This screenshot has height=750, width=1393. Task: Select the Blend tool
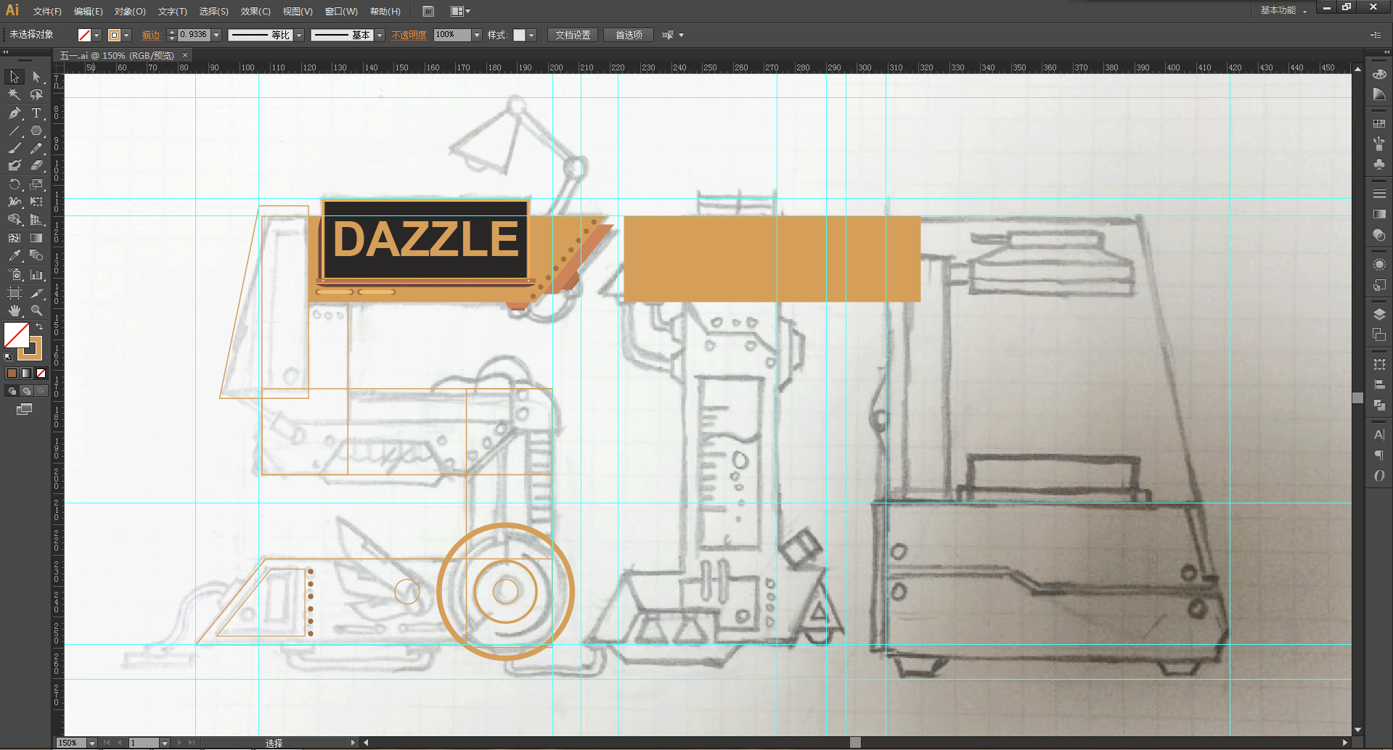[36, 255]
